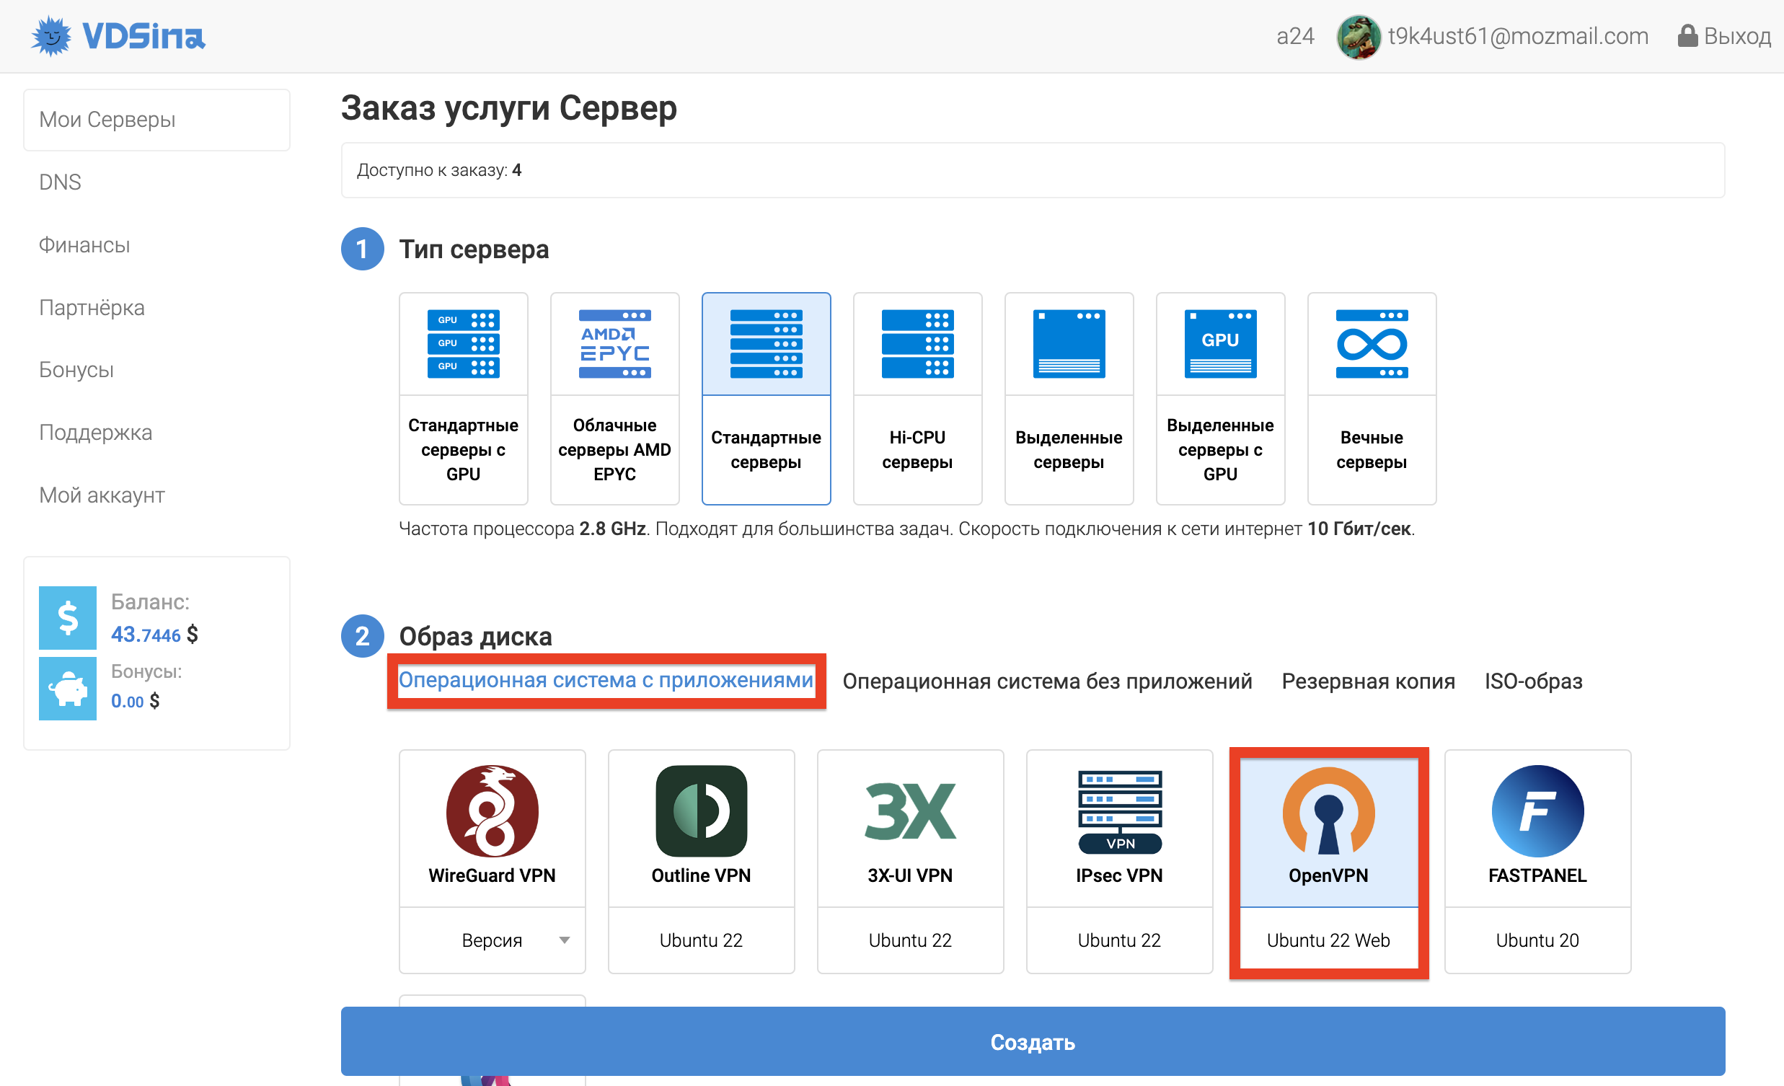The image size is (1784, 1086).
Task: Open Партнёрка in sidebar
Action: click(92, 308)
